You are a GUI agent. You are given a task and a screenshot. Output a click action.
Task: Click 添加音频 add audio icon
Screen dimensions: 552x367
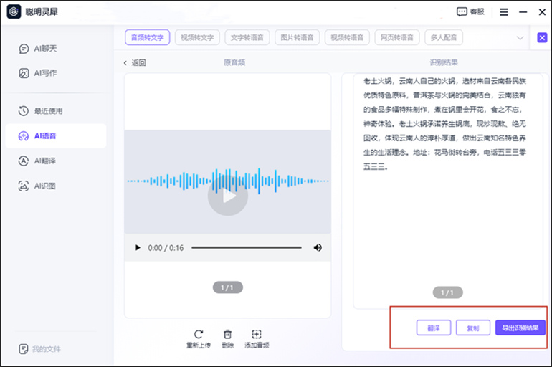pyautogui.click(x=257, y=339)
